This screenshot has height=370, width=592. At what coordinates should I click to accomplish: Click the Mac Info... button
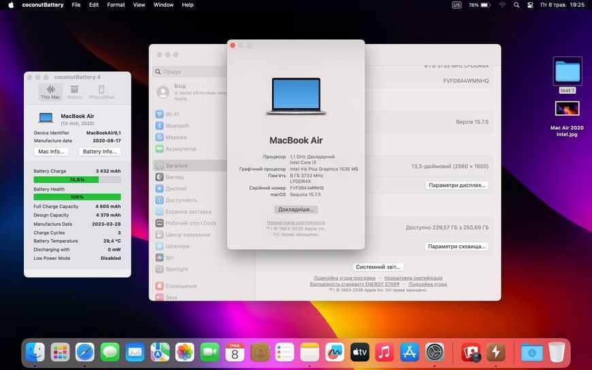(x=51, y=152)
